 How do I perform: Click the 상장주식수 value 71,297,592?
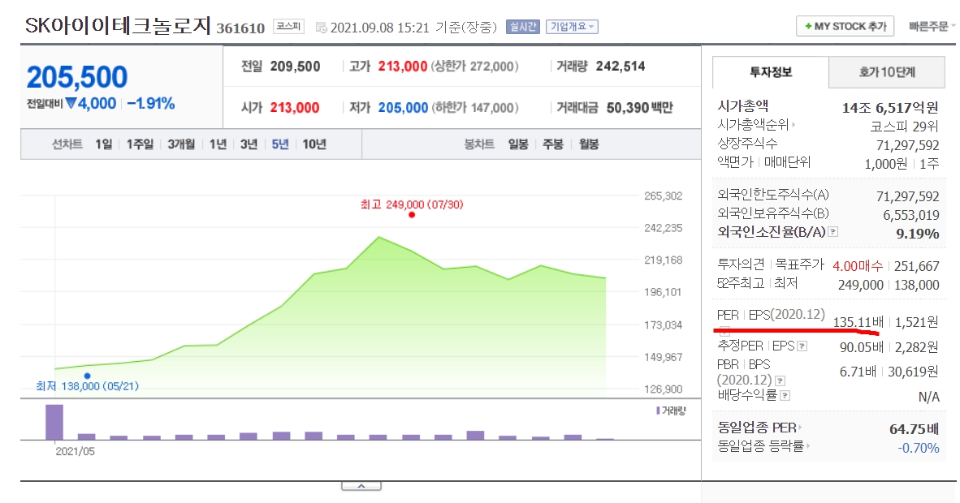[907, 146]
